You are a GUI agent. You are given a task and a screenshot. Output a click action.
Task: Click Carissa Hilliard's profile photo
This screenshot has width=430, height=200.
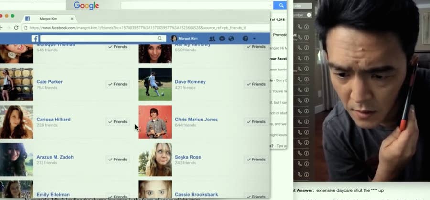coord(16,122)
